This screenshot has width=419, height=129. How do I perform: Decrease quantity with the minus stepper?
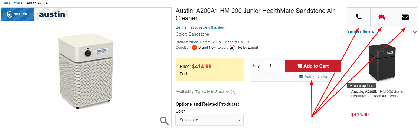(x=280, y=69)
